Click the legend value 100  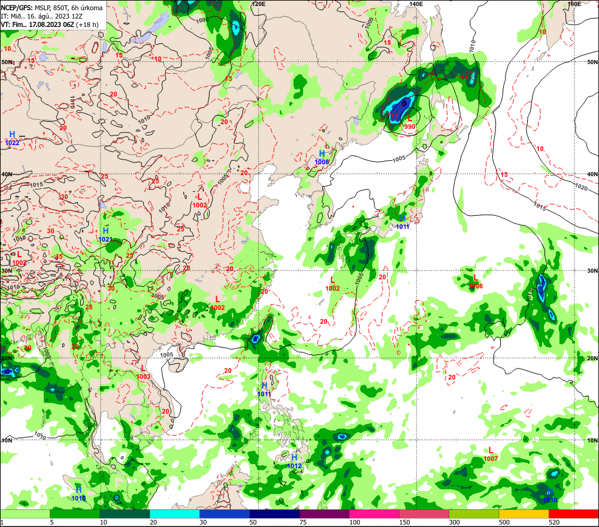pos(355,522)
